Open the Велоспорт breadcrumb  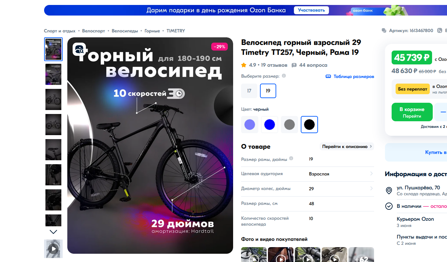click(x=94, y=31)
